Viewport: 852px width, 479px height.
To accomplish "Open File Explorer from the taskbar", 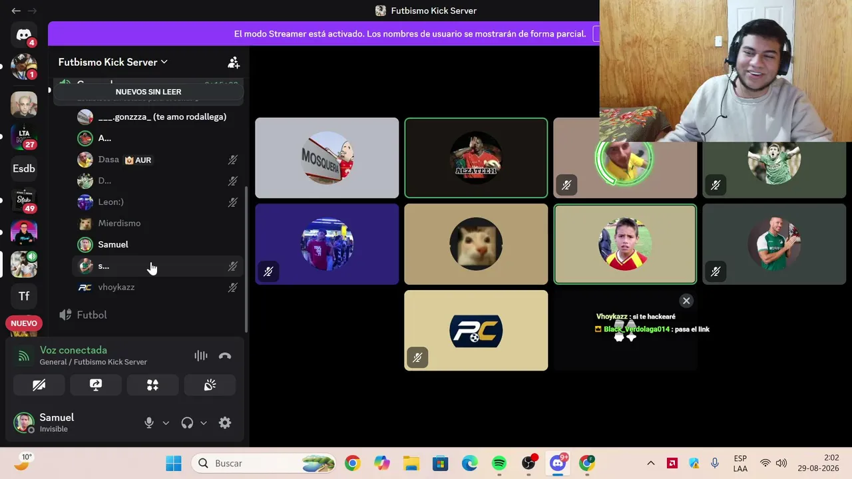I will [411, 463].
